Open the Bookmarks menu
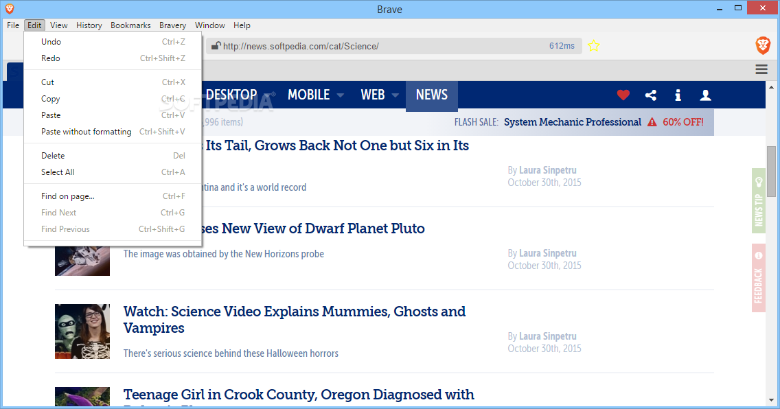 pyautogui.click(x=130, y=25)
